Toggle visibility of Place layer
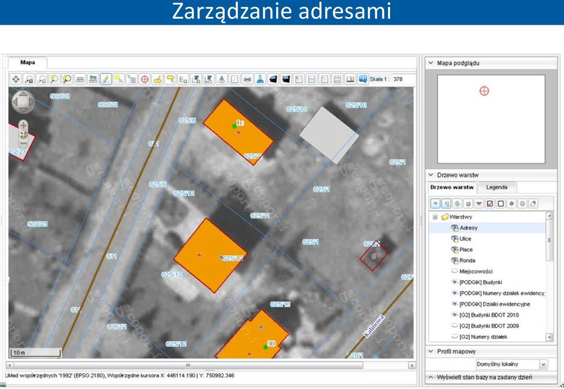The width and height of the screenshot is (564, 389). click(x=455, y=250)
